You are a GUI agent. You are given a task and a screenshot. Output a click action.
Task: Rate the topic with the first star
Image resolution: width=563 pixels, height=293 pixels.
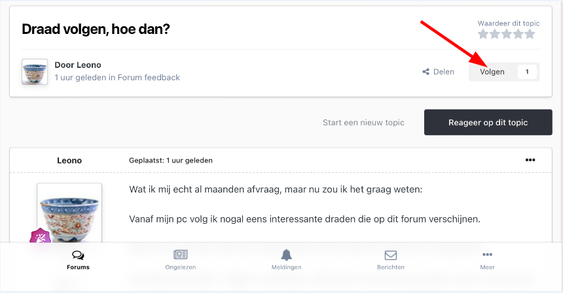[483, 34]
